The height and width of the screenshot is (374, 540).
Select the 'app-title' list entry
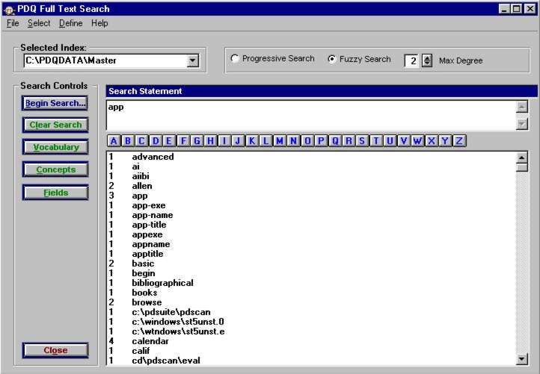[x=149, y=225]
